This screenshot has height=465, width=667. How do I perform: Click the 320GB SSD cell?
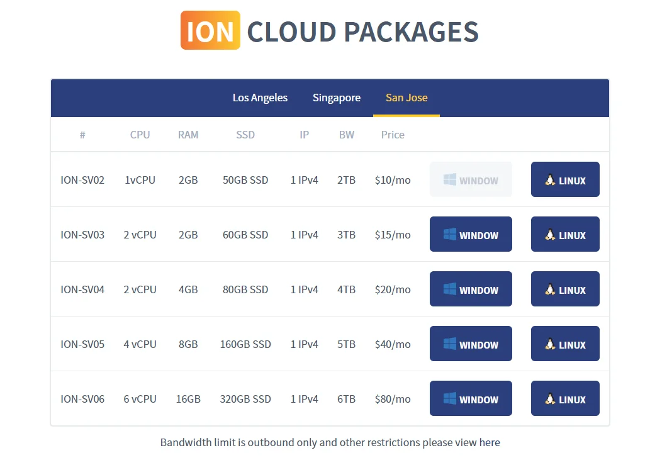point(245,399)
